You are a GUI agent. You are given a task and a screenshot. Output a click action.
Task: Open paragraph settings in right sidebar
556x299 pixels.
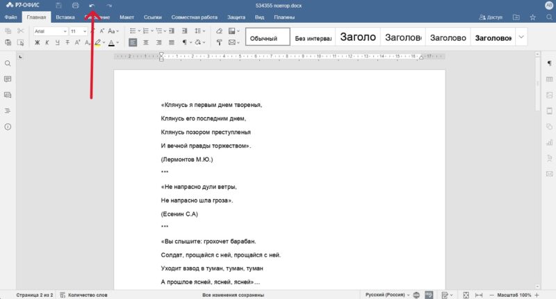point(549,63)
